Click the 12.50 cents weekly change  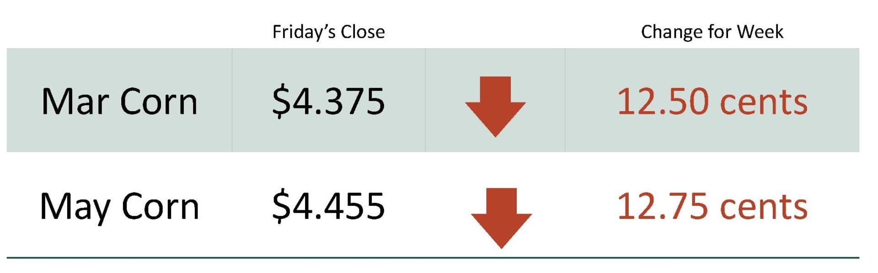click(712, 102)
